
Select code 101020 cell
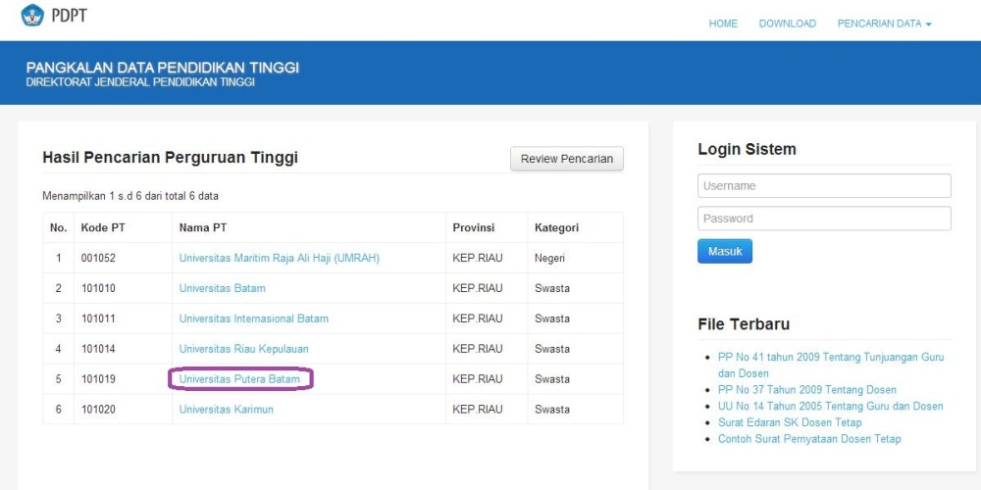[98, 410]
